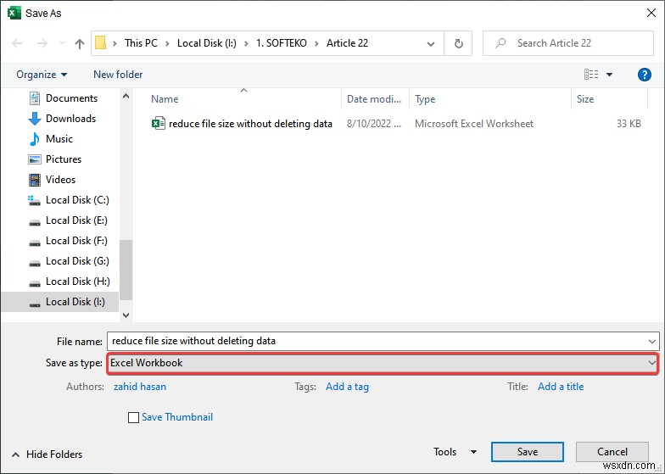Expand the File name dropdown arrow
The image size is (665, 474).
651,341
